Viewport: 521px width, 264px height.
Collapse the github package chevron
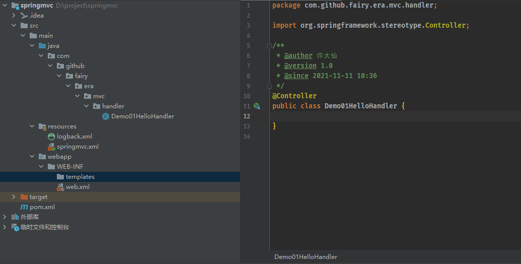(x=50, y=65)
